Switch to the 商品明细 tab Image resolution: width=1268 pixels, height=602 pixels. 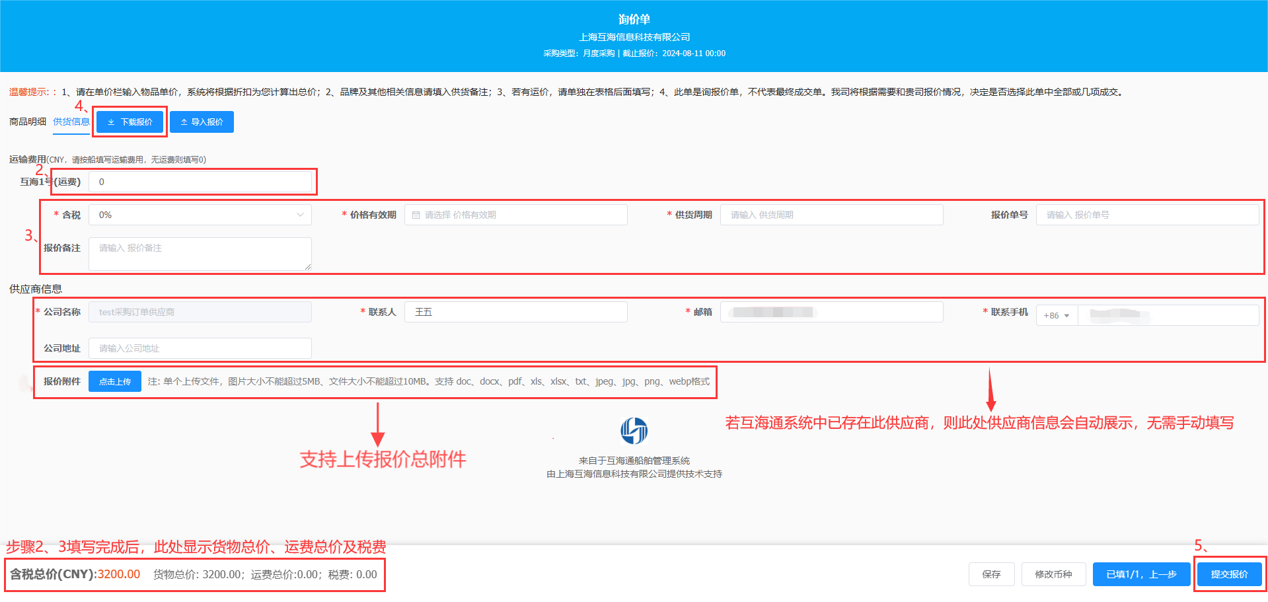pyautogui.click(x=28, y=122)
